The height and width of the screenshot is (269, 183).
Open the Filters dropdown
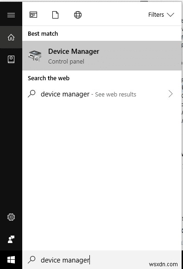(x=161, y=15)
